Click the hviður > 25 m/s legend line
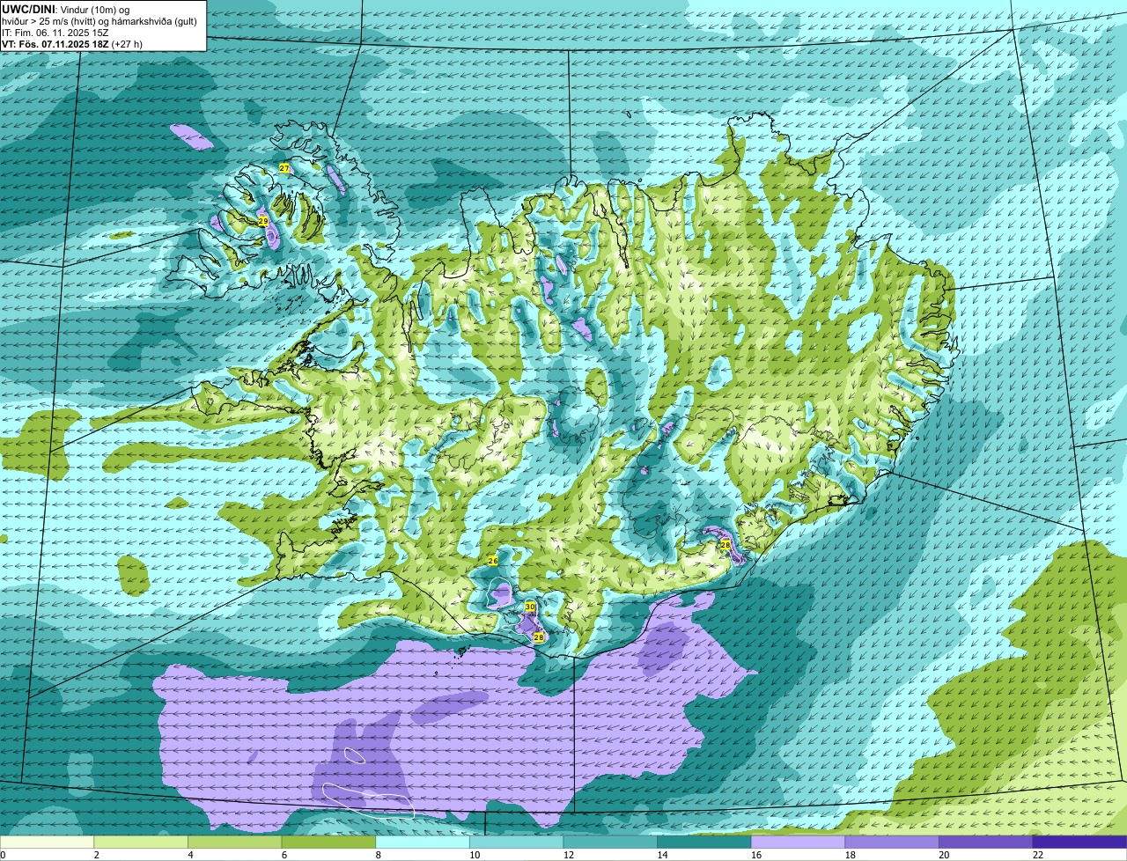Screen dimensions: 1127x861 99,21
